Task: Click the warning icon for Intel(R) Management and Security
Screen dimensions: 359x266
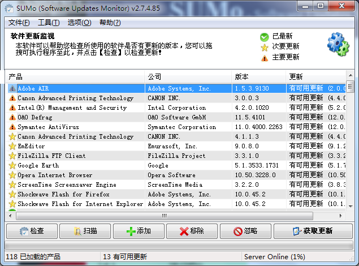Action: pos(12,108)
